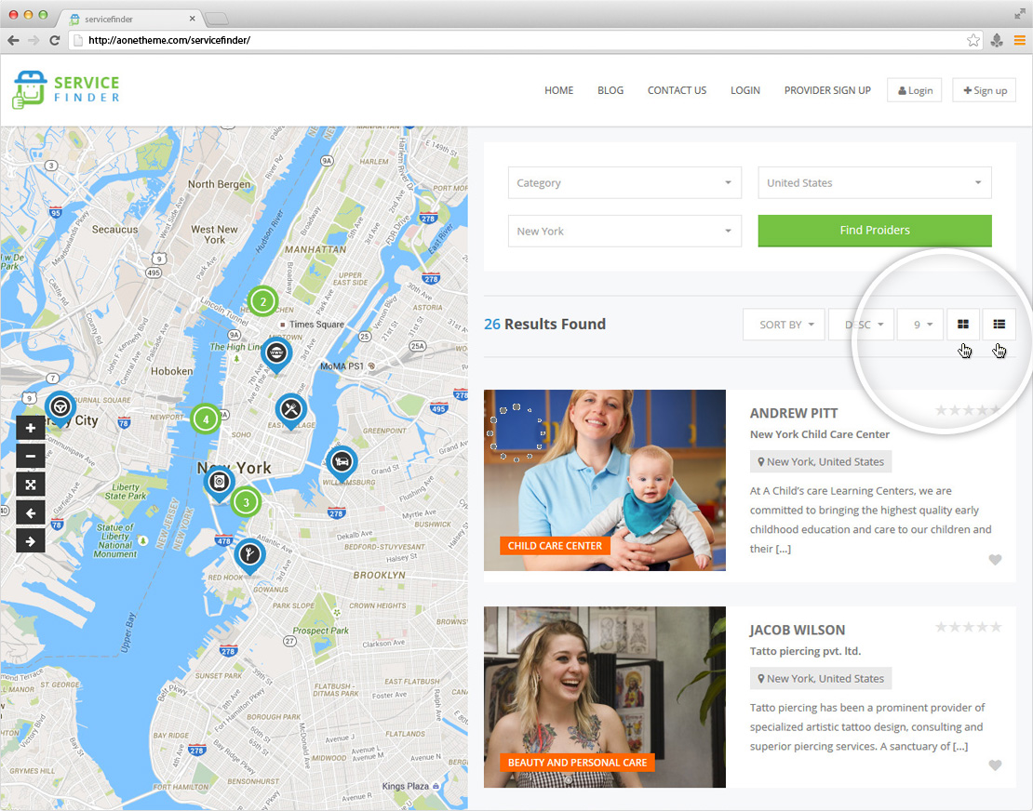Open the Category dropdown

[624, 183]
